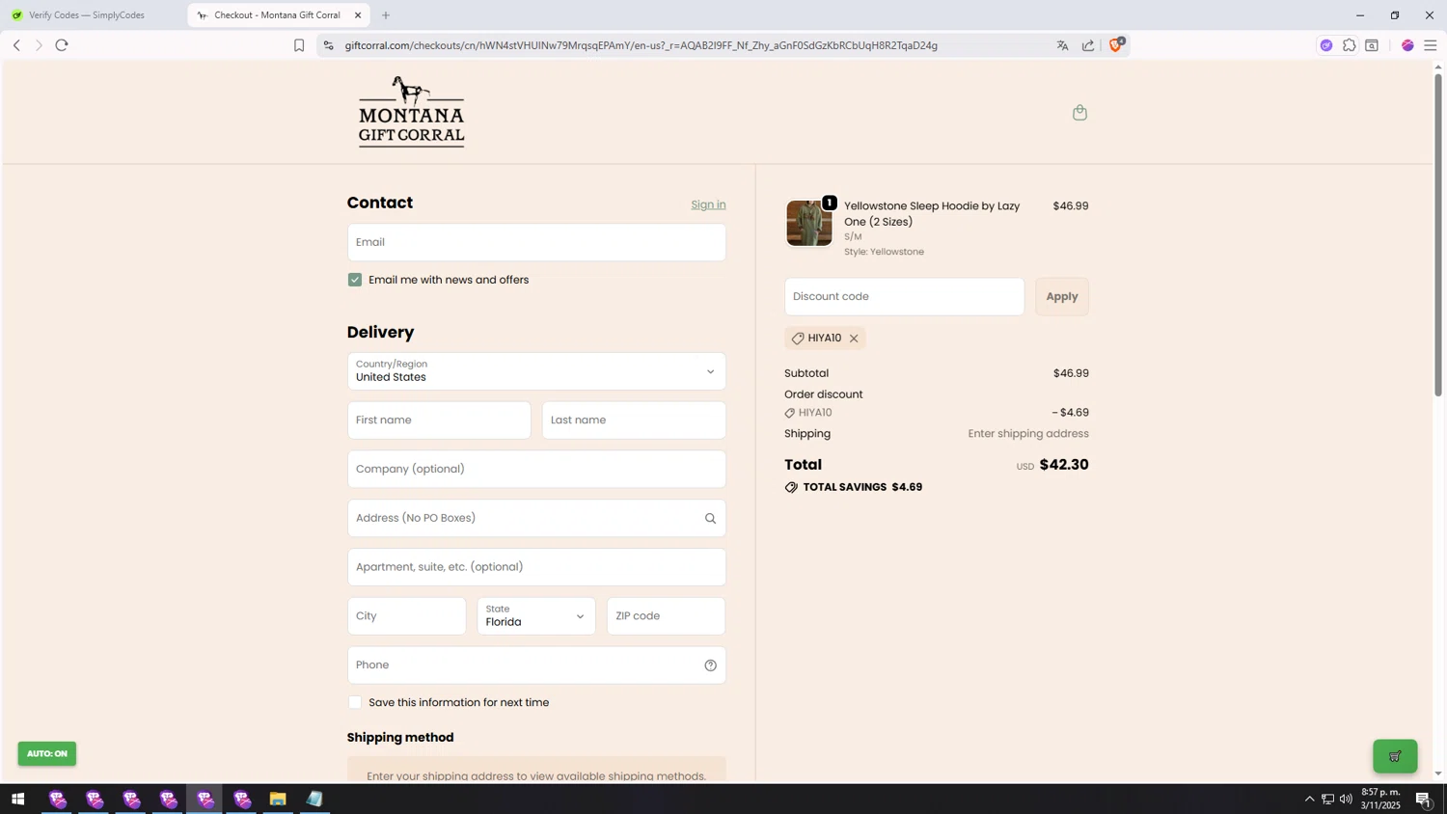Click the Company (optional) field
1447x814 pixels.
[536, 470]
